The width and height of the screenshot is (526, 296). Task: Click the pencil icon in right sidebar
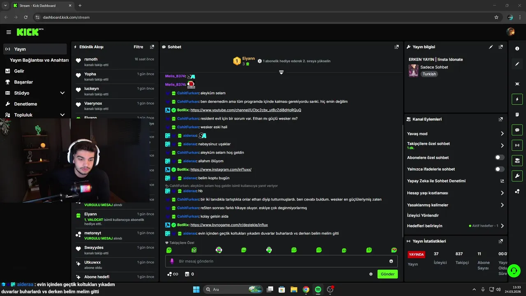(x=517, y=64)
